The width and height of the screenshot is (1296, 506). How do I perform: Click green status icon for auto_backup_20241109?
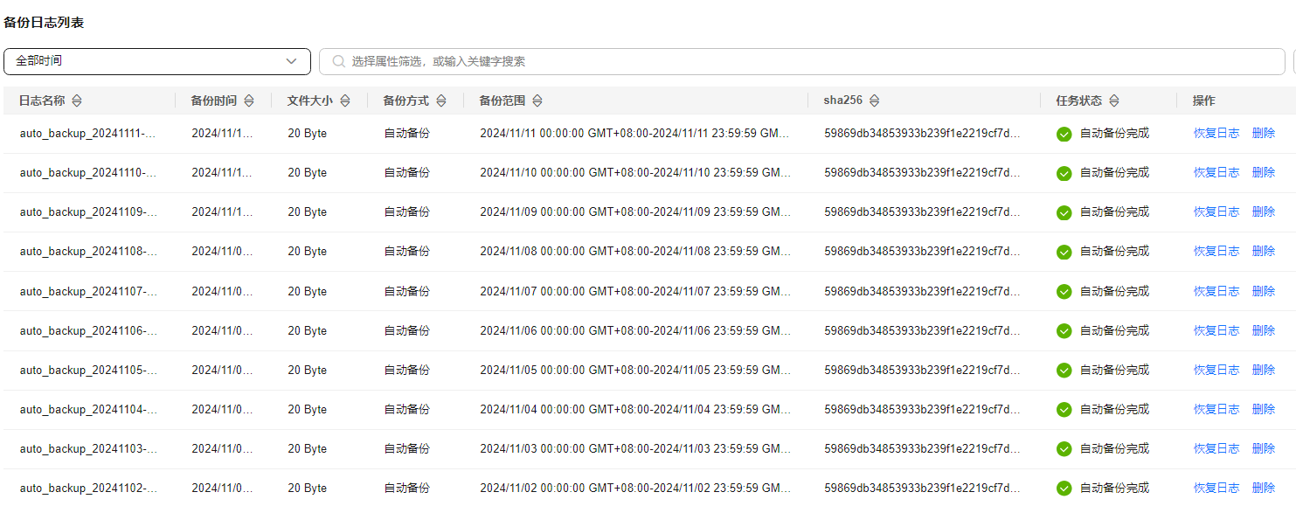(1064, 212)
